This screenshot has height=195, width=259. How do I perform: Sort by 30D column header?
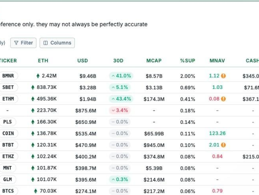(x=118, y=61)
